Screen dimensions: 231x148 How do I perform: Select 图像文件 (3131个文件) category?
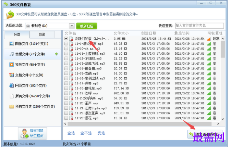[33, 44]
